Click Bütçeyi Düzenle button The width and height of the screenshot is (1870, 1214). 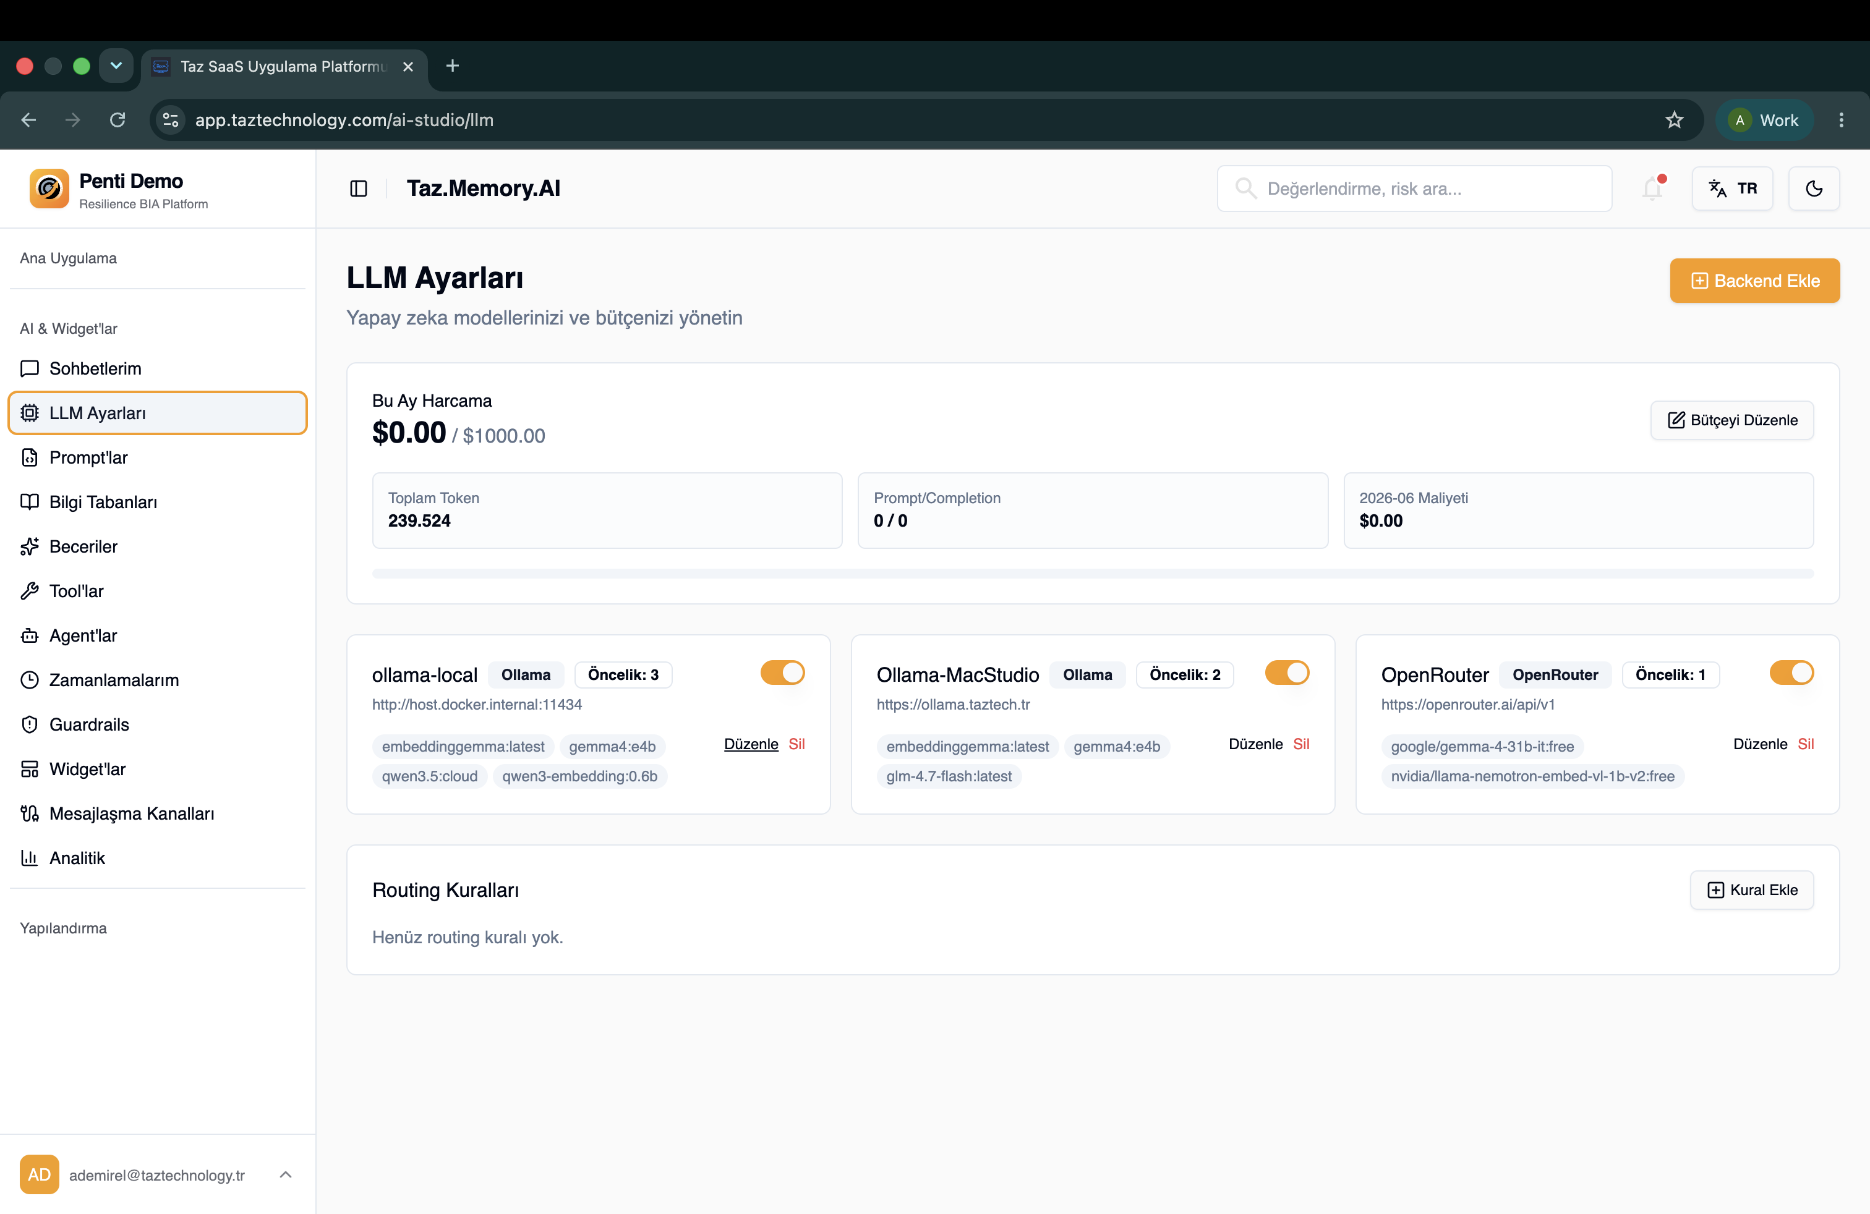[1731, 420]
